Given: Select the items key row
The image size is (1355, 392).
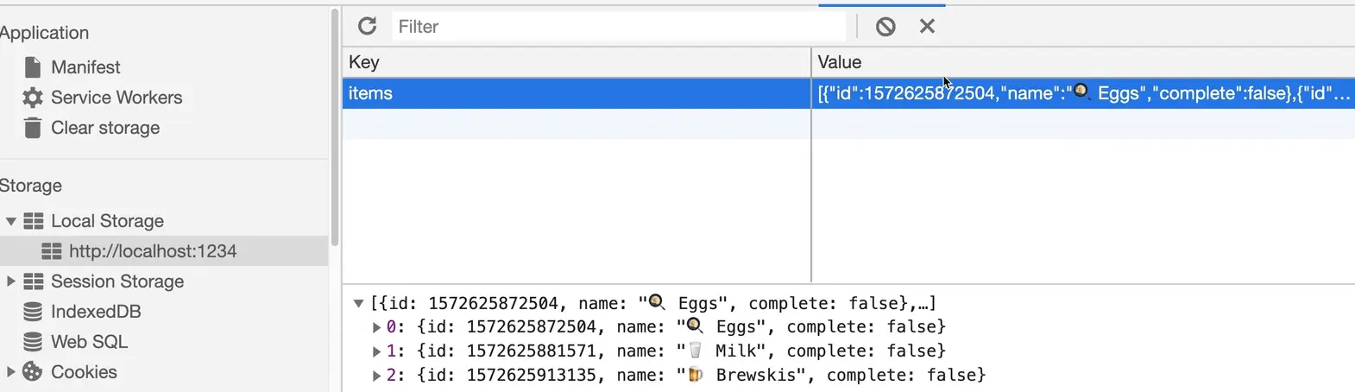Looking at the screenshot, I should [x=576, y=93].
